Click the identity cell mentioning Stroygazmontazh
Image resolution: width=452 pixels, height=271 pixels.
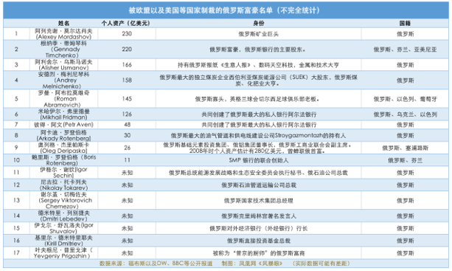(x=258, y=135)
